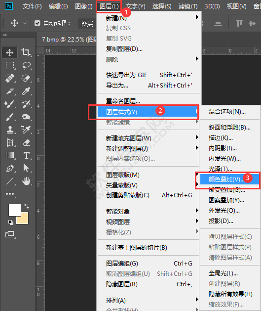
Task: Select the Horizontal Type tool
Action: (x=26, y=155)
